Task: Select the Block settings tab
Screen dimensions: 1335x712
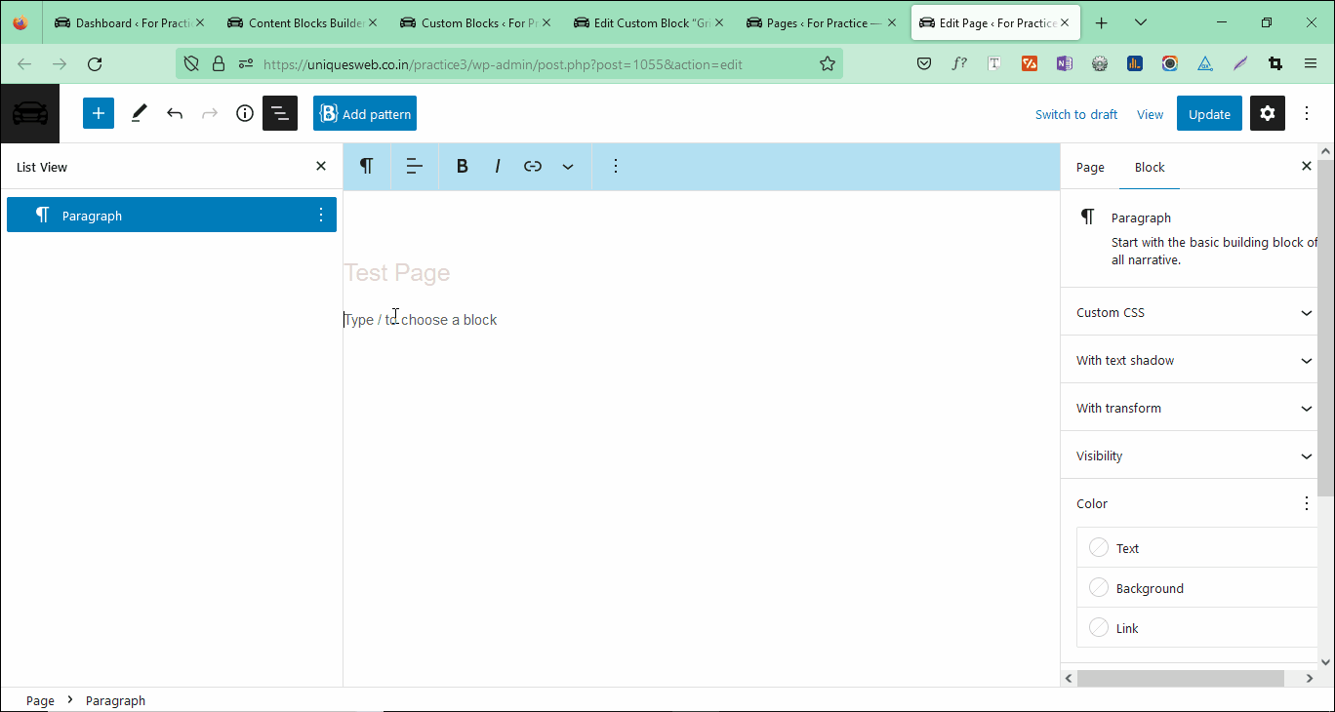Action: pos(1150,167)
